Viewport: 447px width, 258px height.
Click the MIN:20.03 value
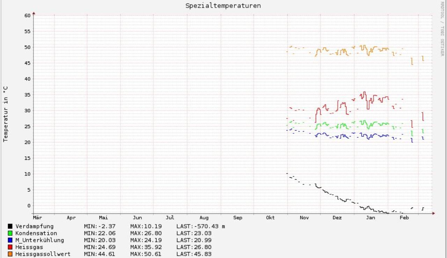[x=100, y=240]
